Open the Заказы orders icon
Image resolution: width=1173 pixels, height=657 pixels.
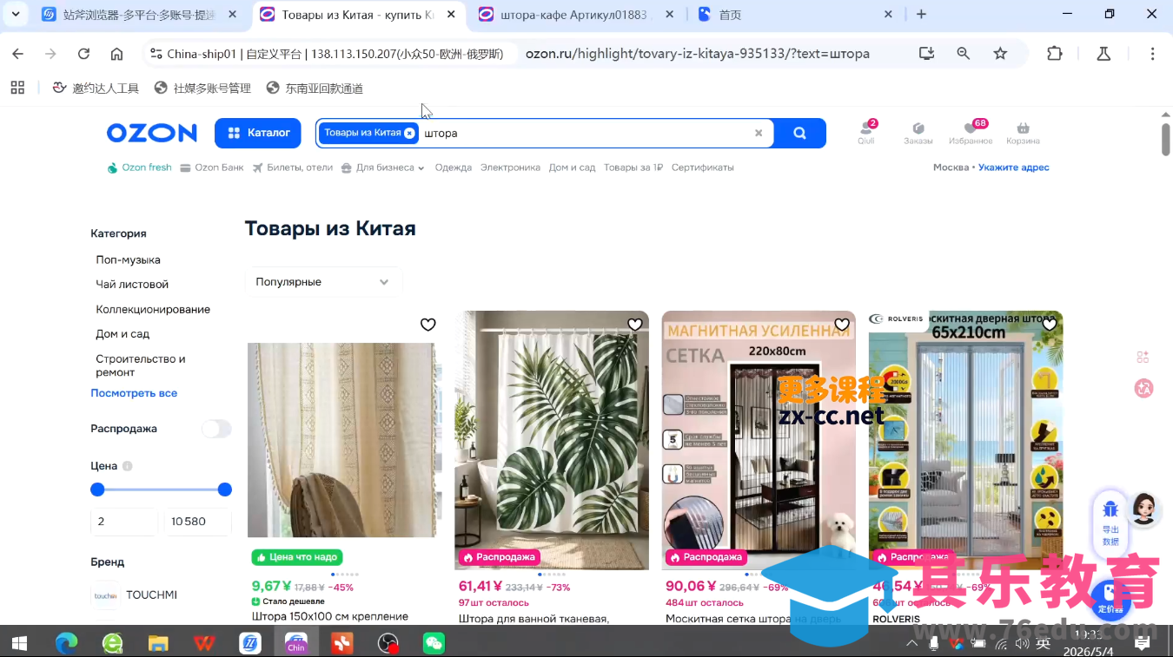(918, 132)
